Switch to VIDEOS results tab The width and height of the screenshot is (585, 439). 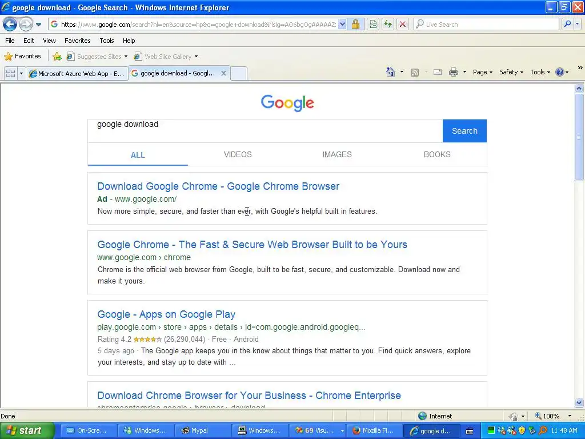(x=238, y=154)
